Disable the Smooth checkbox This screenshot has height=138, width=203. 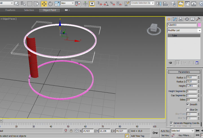click(x=187, y=104)
